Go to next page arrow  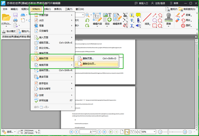(x=99, y=132)
